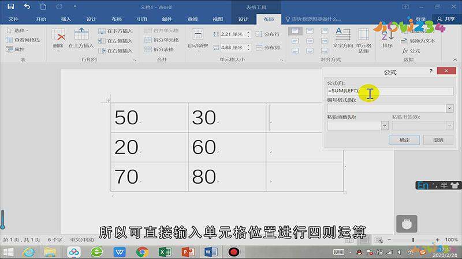Switch to the 开始 tab

click(x=40, y=19)
